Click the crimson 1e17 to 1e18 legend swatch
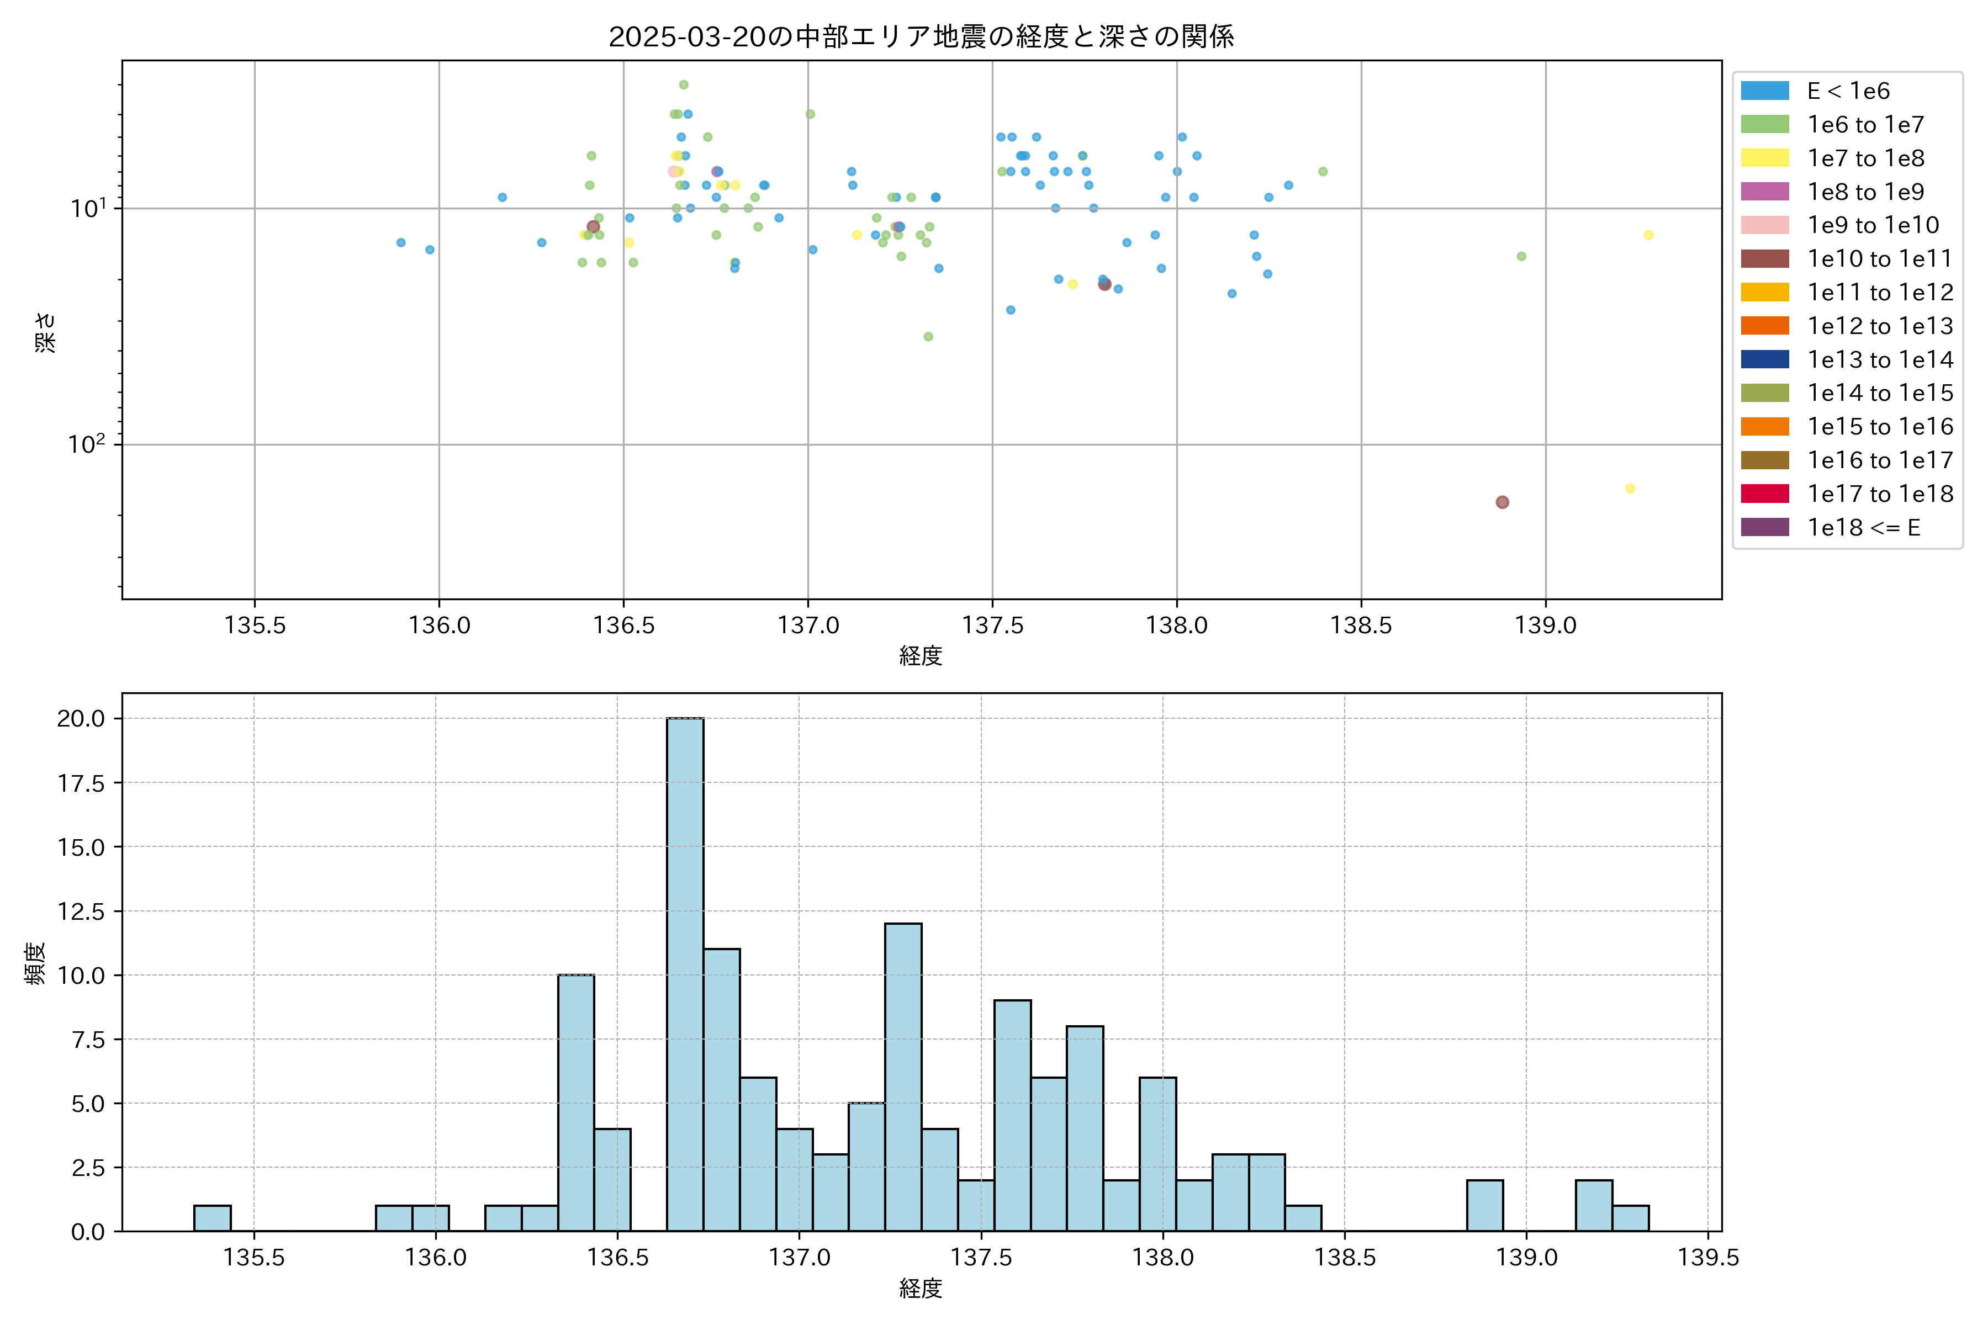This screenshot has width=1988, height=1325. tap(1764, 494)
